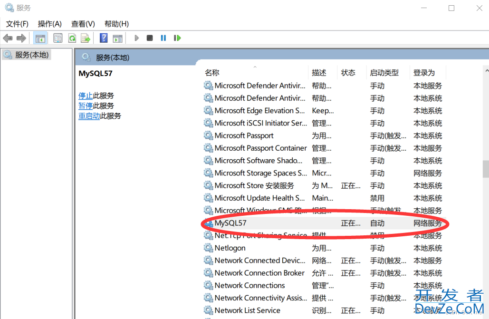Click the Forward arrow toolbar icon

pos(21,39)
